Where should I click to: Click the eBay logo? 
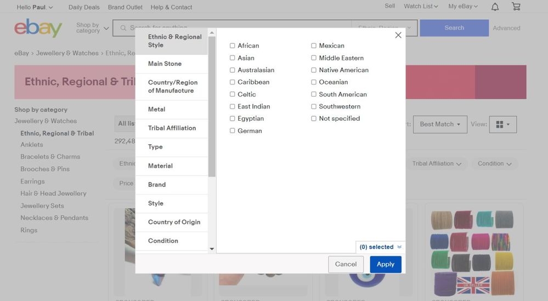(x=38, y=28)
